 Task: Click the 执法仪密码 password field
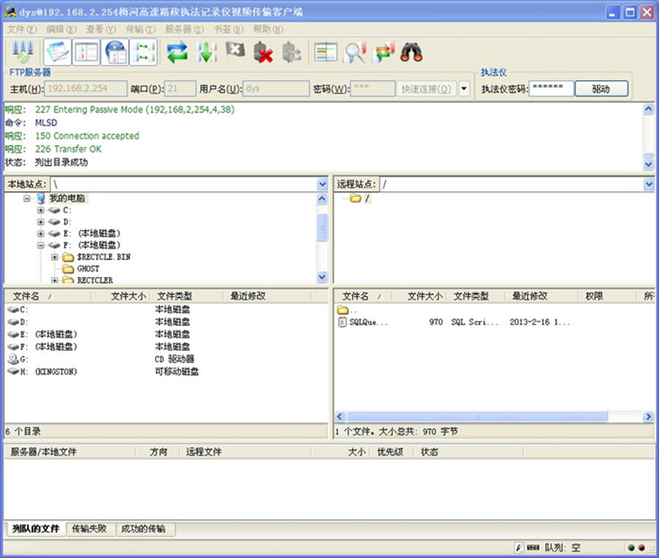(x=551, y=89)
